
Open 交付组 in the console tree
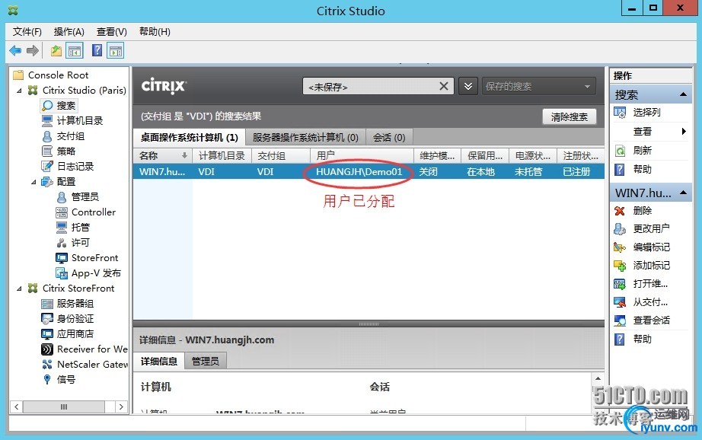pyautogui.click(x=70, y=136)
